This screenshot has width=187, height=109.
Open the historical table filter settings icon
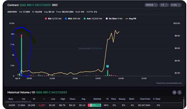(174, 92)
